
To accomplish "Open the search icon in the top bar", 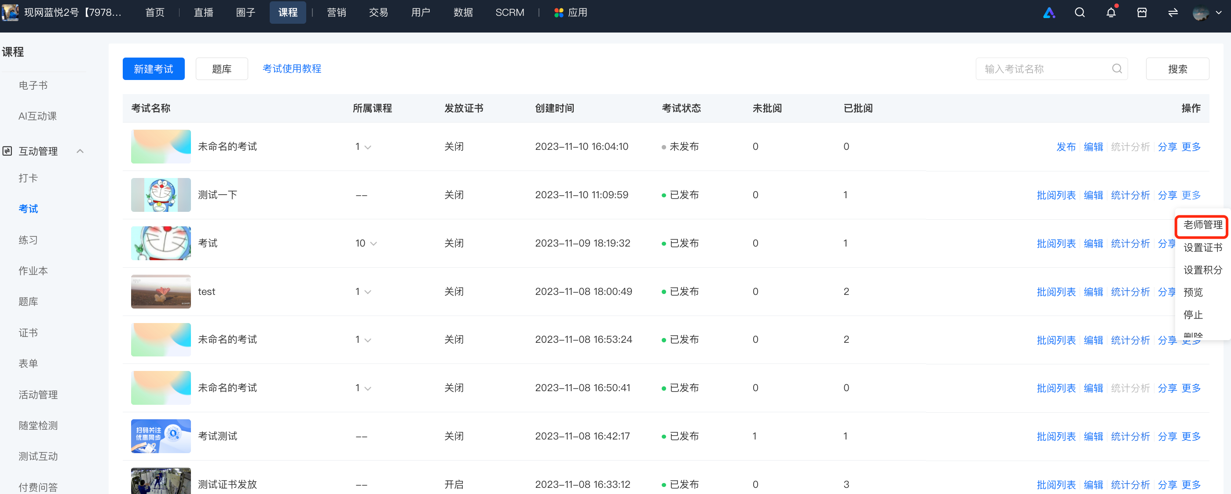I will pyautogui.click(x=1080, y=13).
